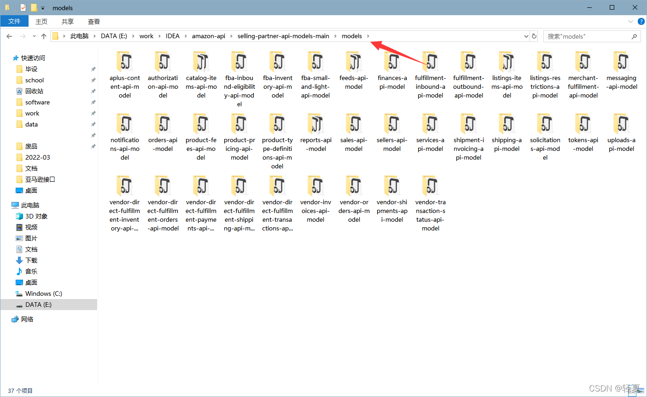The image size is (647, 397).
Task: Open software folder in quick access
Action: [x=37, y=102]
